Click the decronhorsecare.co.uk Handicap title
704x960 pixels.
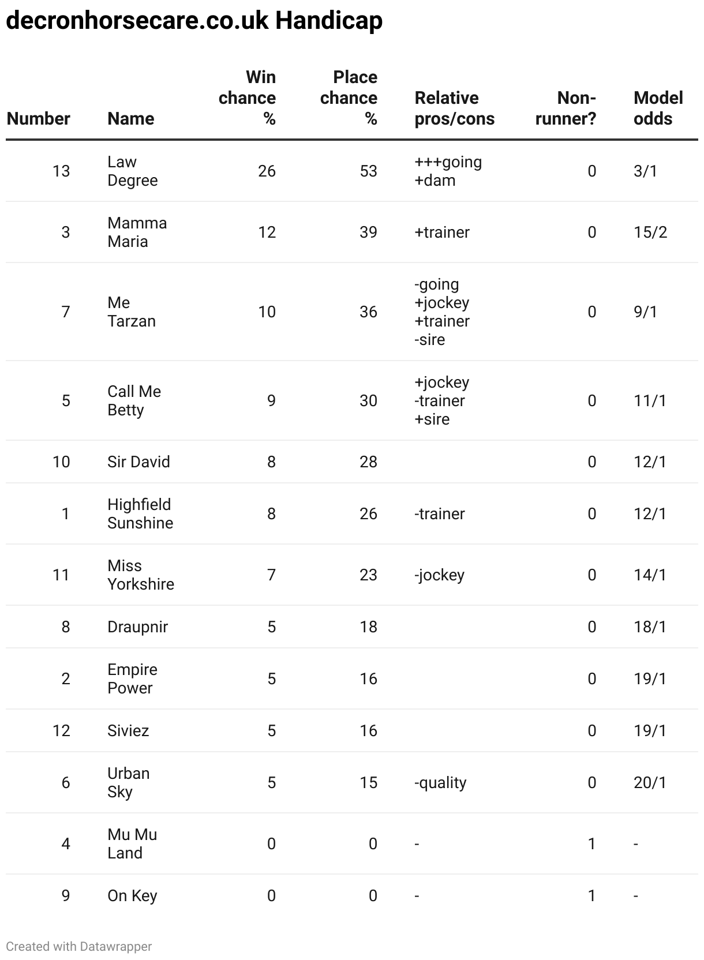[194, 21]
